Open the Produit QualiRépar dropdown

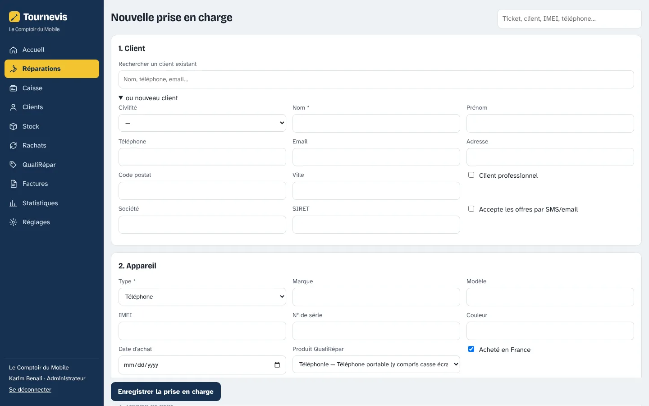point(376,364)
